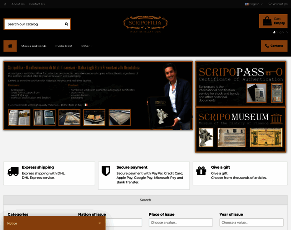Open Stocks and Bonds menu
291x230 pixels.
[34, 46]
